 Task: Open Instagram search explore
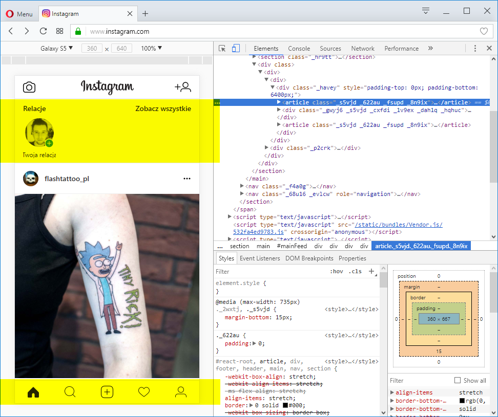pyautogui.click(x=70, y=392)
